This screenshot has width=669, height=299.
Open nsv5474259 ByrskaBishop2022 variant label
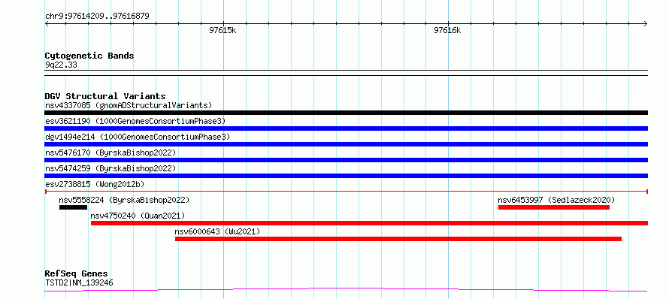110,168
